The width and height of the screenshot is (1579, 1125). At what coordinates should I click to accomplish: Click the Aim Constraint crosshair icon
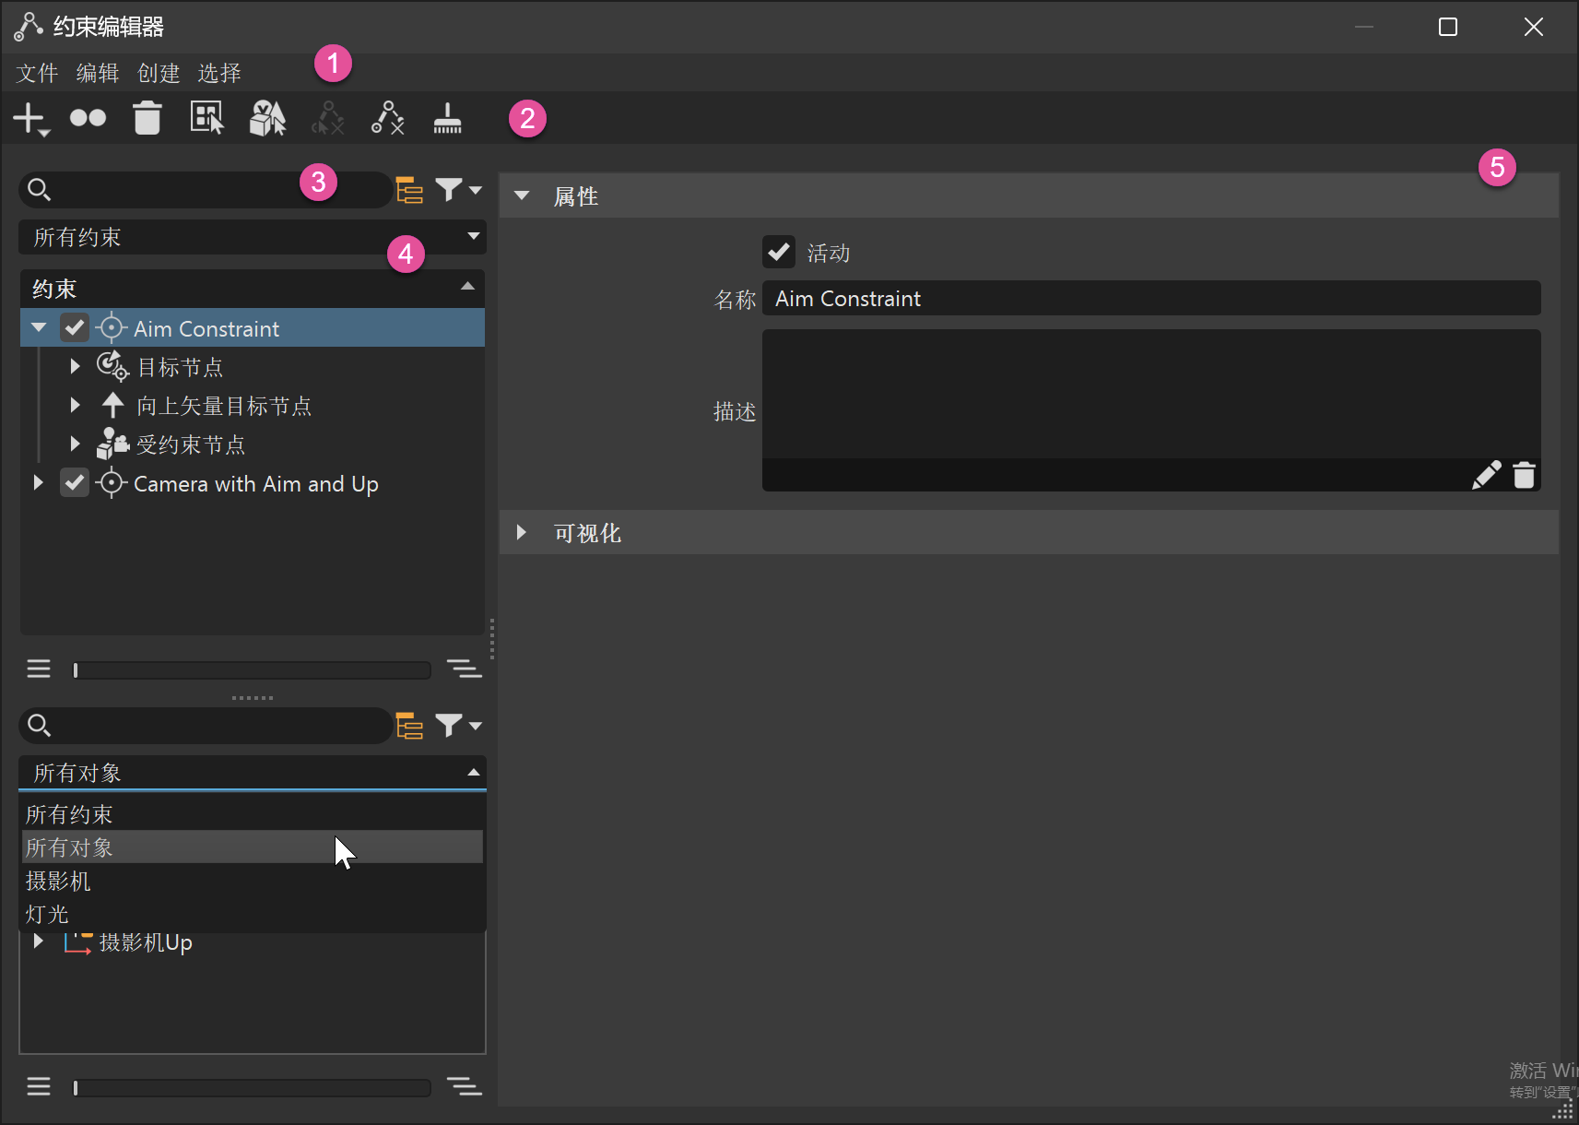tap(112, 327)
